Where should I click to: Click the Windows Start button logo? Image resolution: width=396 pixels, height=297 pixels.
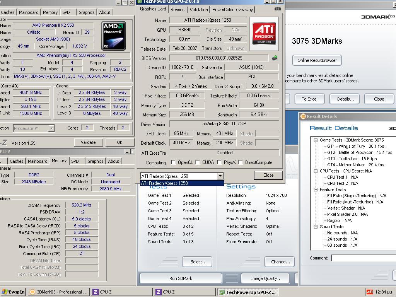(x=5, y=292)
